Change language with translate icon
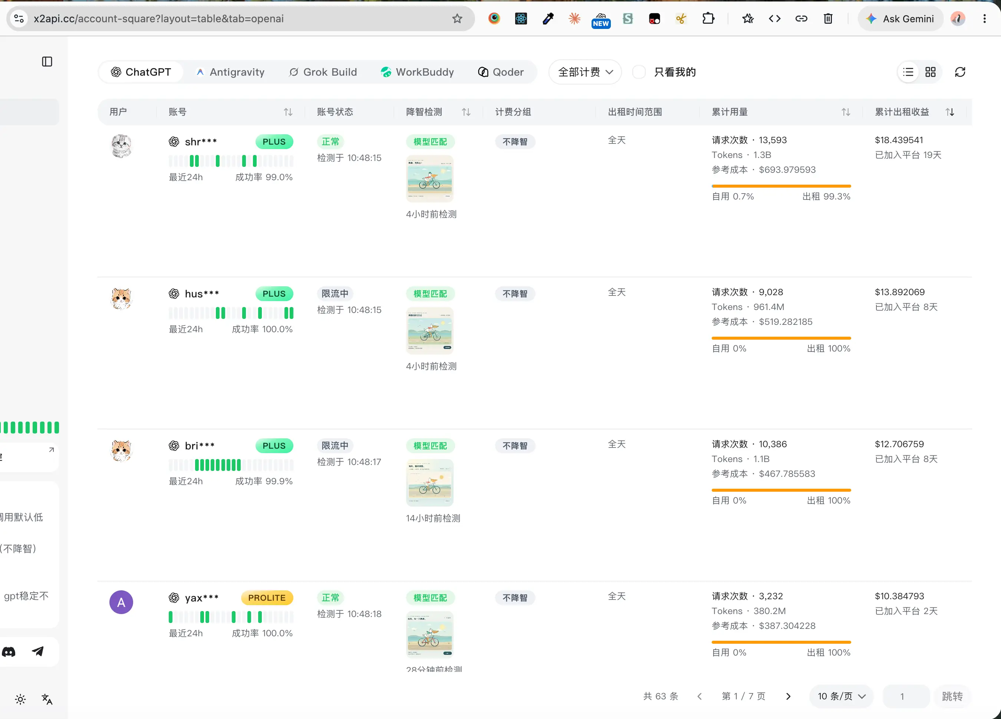The width and height of the screenshot is (1001, 719). click(x=47, y=699)
